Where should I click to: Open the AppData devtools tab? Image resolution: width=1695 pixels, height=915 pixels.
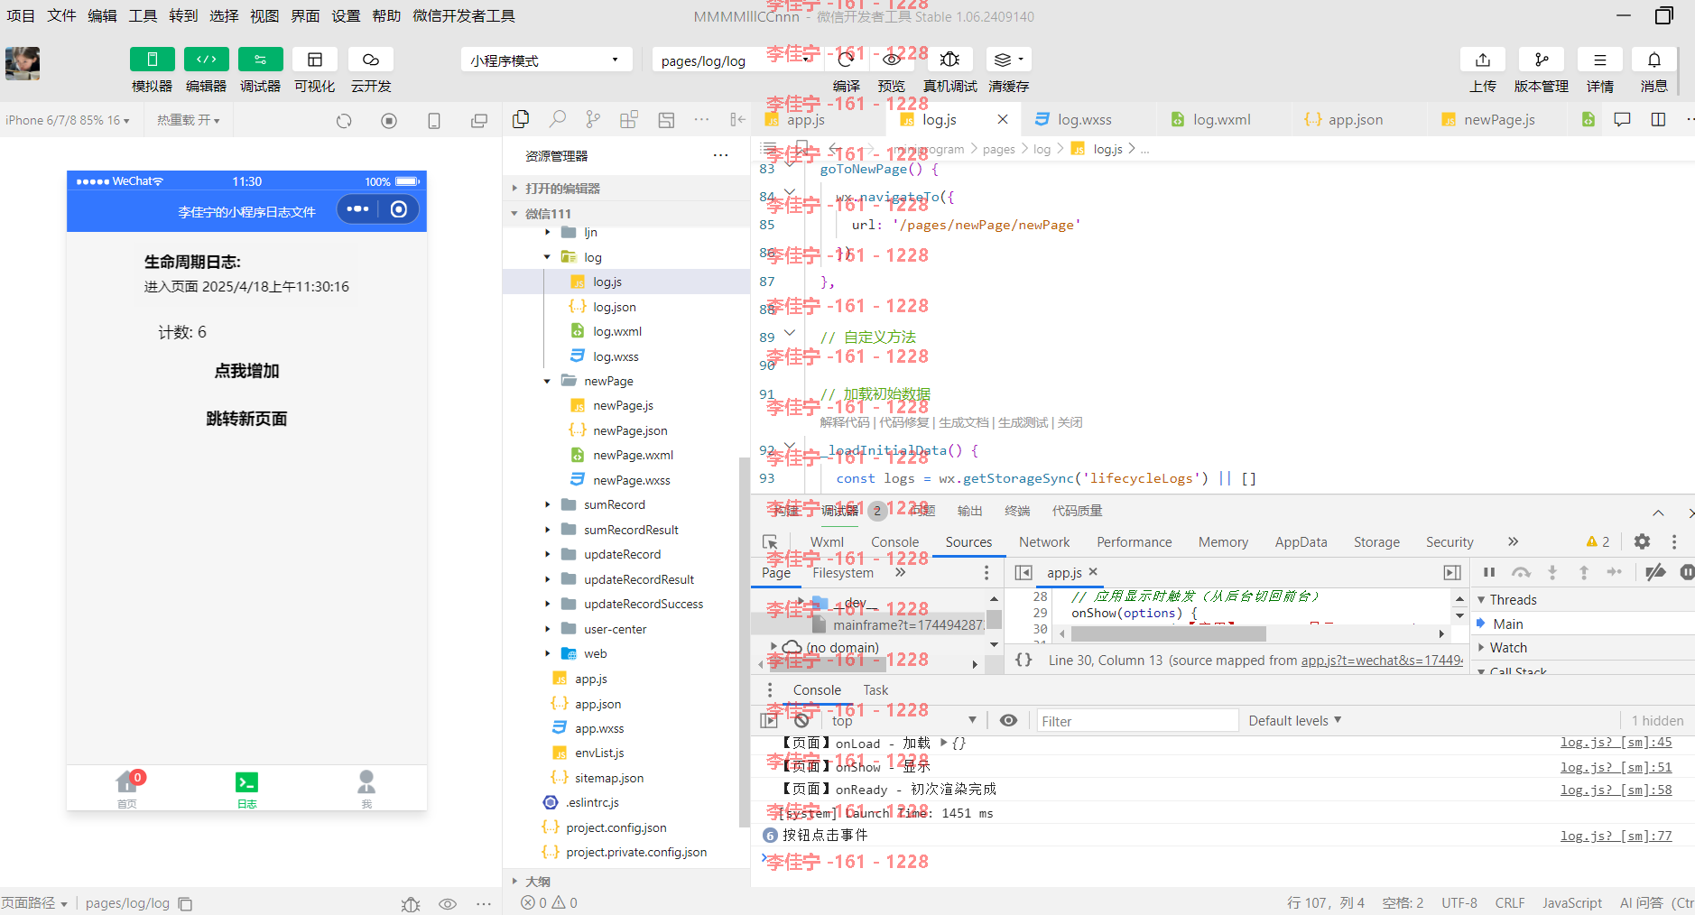pos(1301,541)
